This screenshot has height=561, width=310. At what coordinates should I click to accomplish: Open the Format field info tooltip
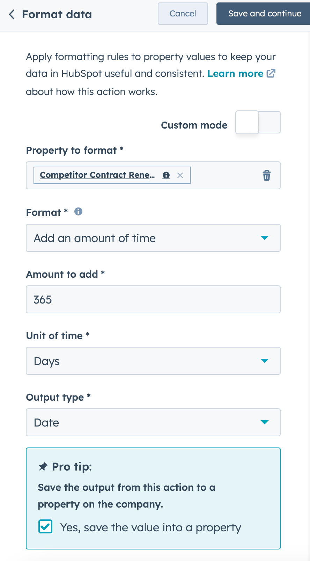78,211
